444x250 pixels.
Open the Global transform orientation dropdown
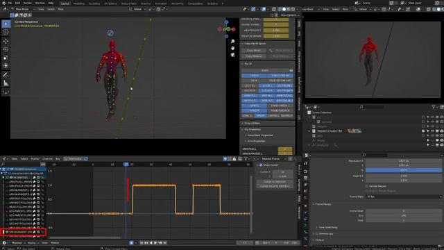pyautogui.click(x=137, y=9)
